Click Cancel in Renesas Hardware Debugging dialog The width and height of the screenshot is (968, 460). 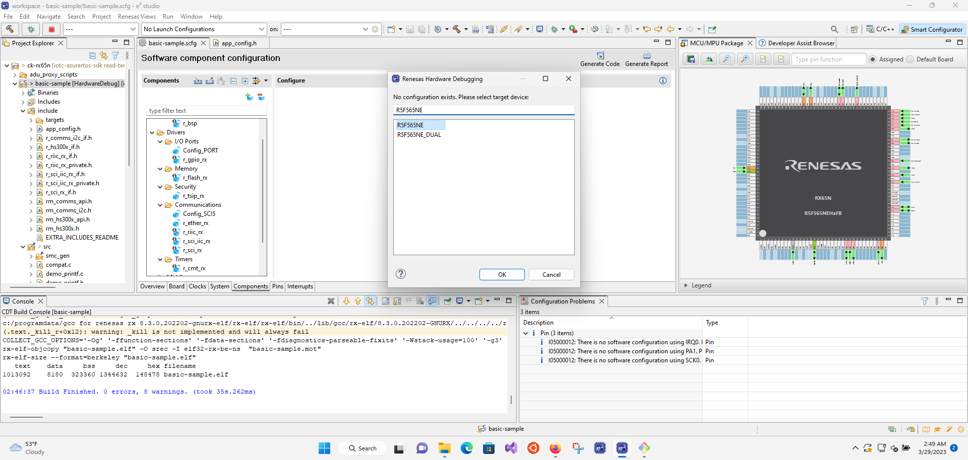[x=552, y=274]
